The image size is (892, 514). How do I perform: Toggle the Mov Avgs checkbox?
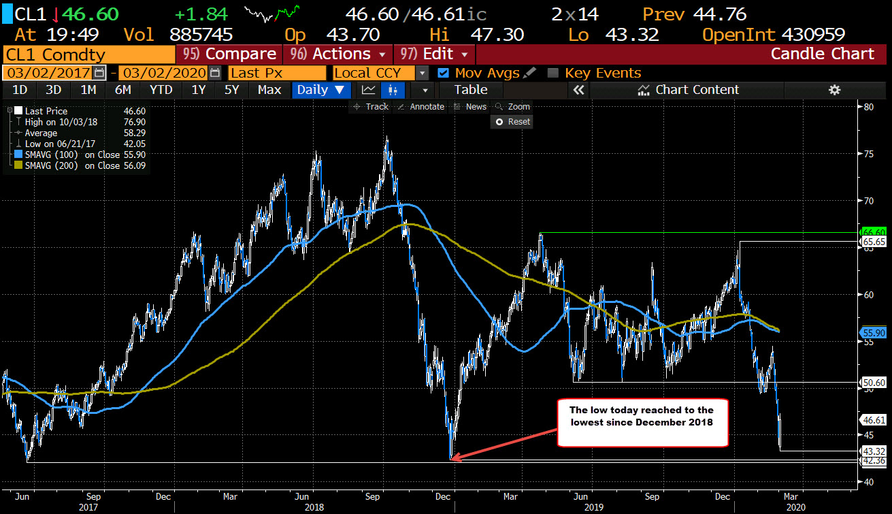[444, 73]
